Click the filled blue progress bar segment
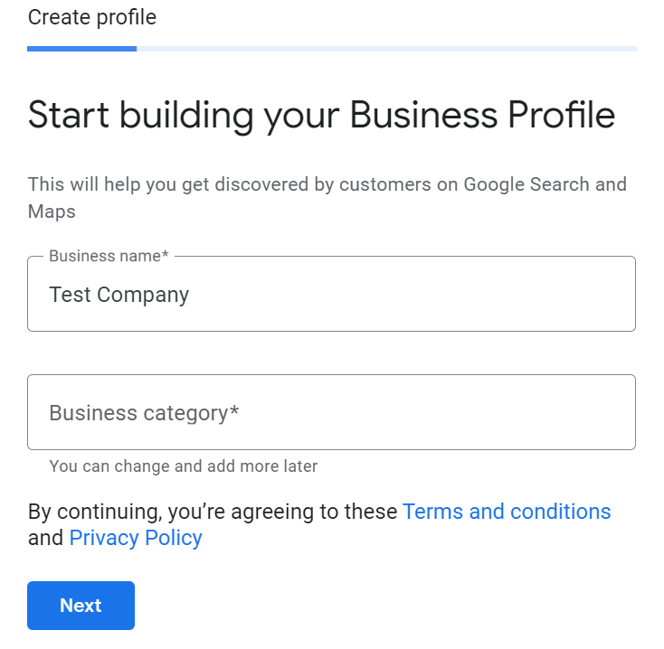 (x=81, y=48)
